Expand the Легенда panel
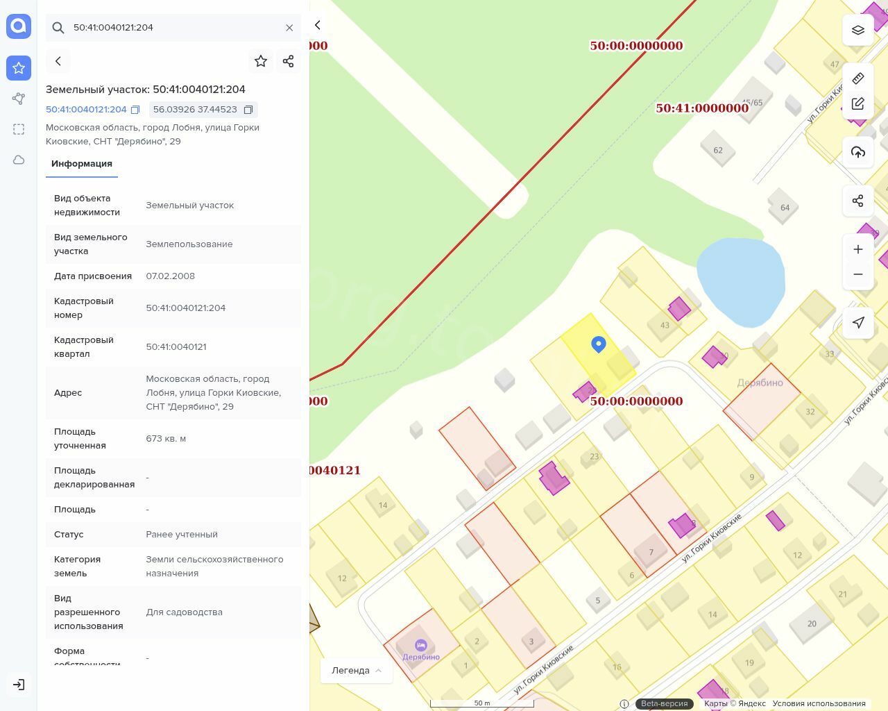888x711 pixels. pos(357,670)
